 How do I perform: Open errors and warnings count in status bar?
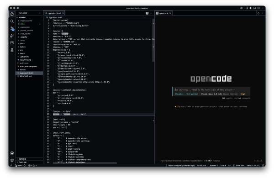pyautogui.click(x=32, y=165)
